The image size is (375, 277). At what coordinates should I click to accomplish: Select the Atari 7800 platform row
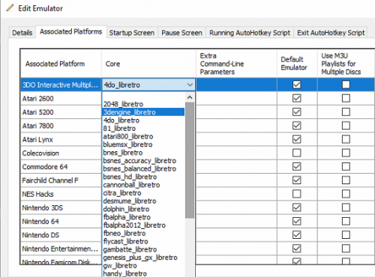tap(61, 126)
